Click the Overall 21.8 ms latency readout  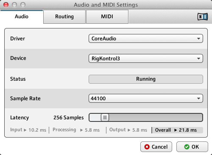pyautogui.click(x=177, y=130)
